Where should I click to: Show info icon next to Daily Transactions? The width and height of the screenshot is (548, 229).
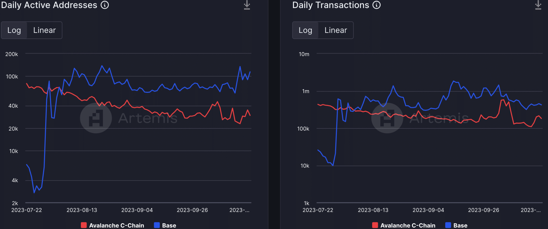pyautogui.click(x=376, y=5)
